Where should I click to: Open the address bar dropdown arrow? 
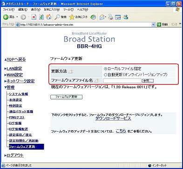tap(153, 24)
